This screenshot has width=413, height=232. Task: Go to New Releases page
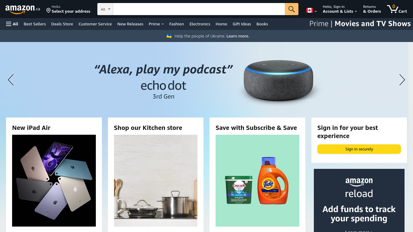click(130, 24)
